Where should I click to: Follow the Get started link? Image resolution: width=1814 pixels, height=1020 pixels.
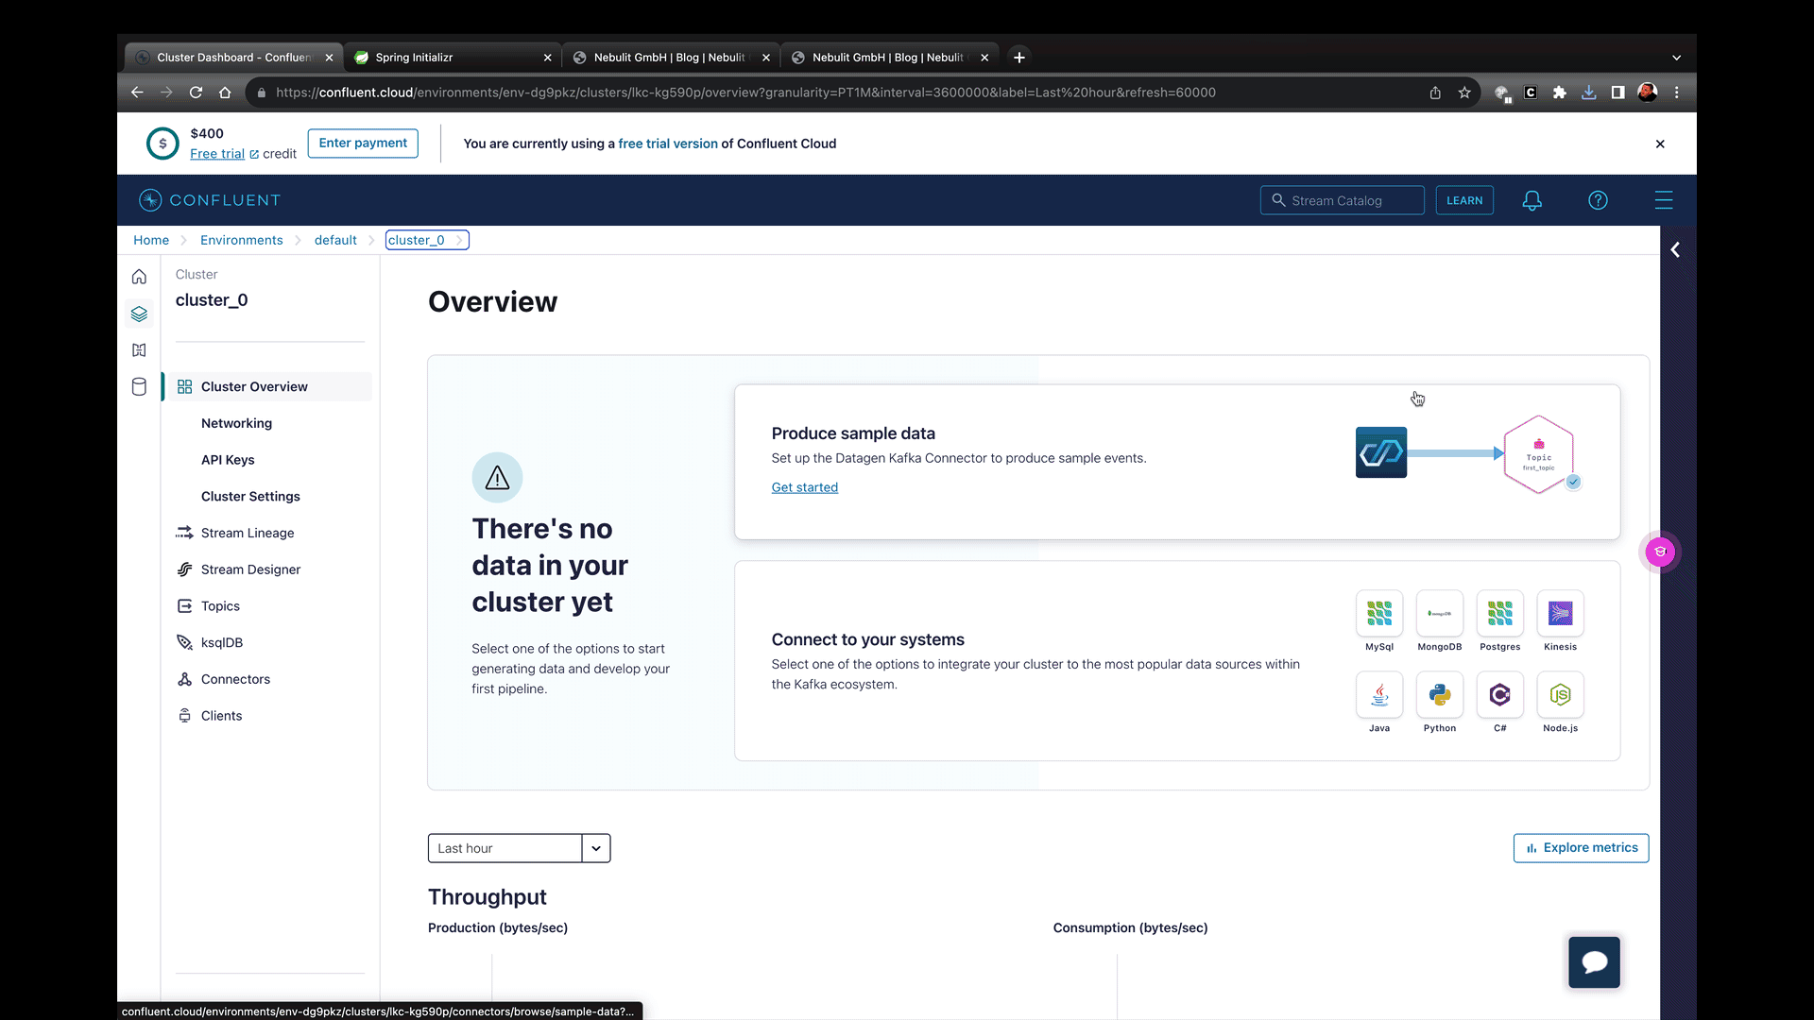coord(804,487)
